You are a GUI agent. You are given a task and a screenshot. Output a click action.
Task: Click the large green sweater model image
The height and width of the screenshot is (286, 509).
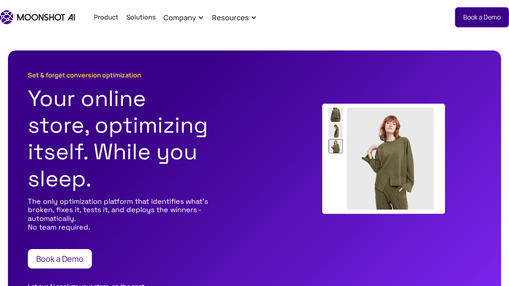390,158
